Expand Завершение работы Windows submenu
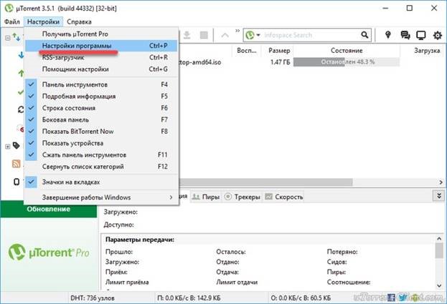 (x=101, y=197)
